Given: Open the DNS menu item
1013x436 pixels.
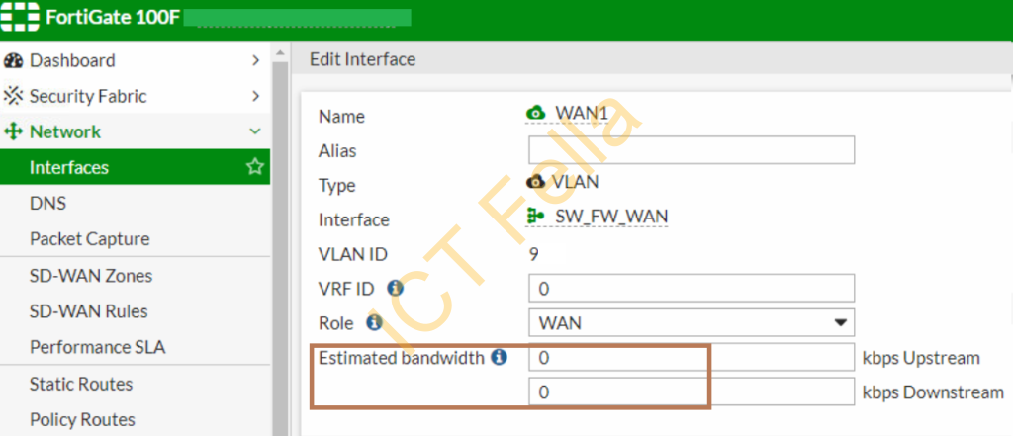Looking at the screenshot, I should tap(47, 204).
